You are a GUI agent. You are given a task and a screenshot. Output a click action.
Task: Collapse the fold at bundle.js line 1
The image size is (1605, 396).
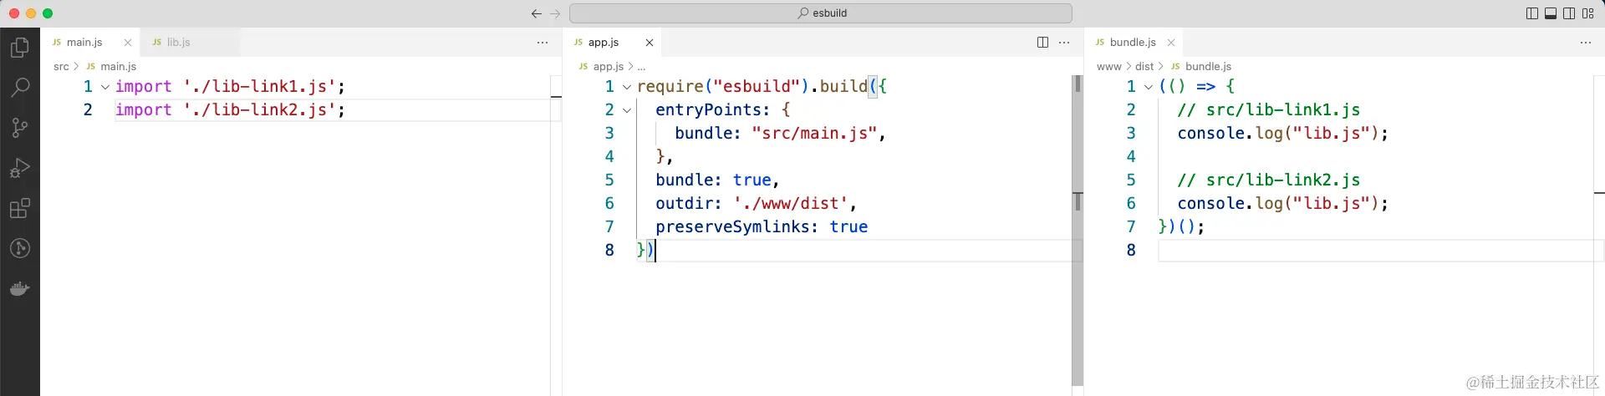[x=1149, y=87]
